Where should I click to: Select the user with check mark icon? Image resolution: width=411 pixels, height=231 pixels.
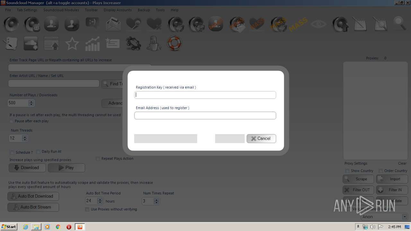pos(72,24)
